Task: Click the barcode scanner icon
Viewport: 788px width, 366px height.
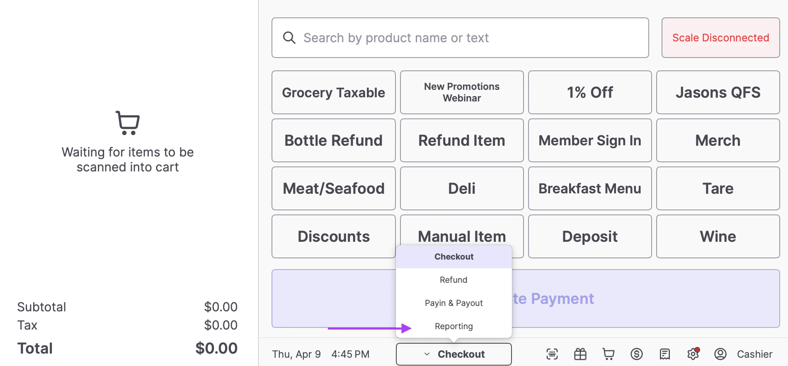Action: pos(552,354)
